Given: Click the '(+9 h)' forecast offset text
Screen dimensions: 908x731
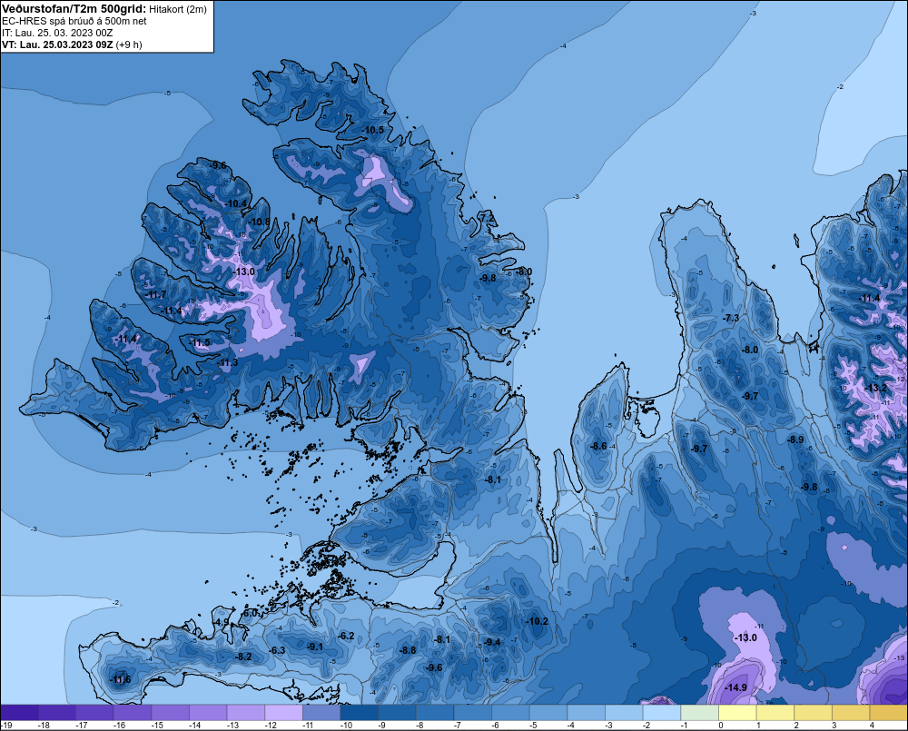Looking at the screenshot, I should coord(129,44).
